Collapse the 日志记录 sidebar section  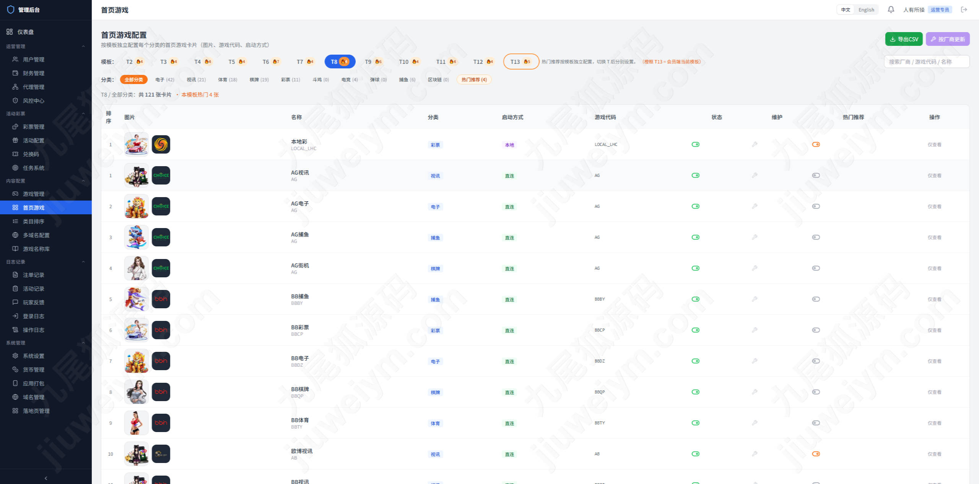[x=83, y=262]
